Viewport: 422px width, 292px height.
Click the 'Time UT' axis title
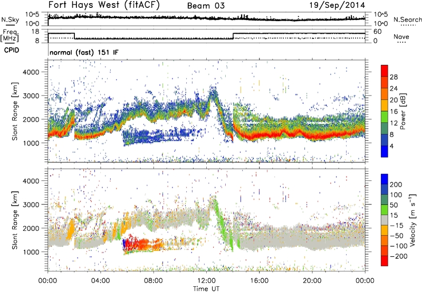206,288
